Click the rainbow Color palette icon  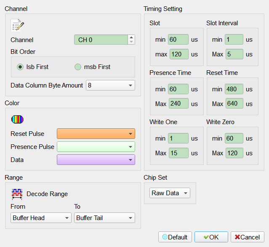(x=17, y=120)
